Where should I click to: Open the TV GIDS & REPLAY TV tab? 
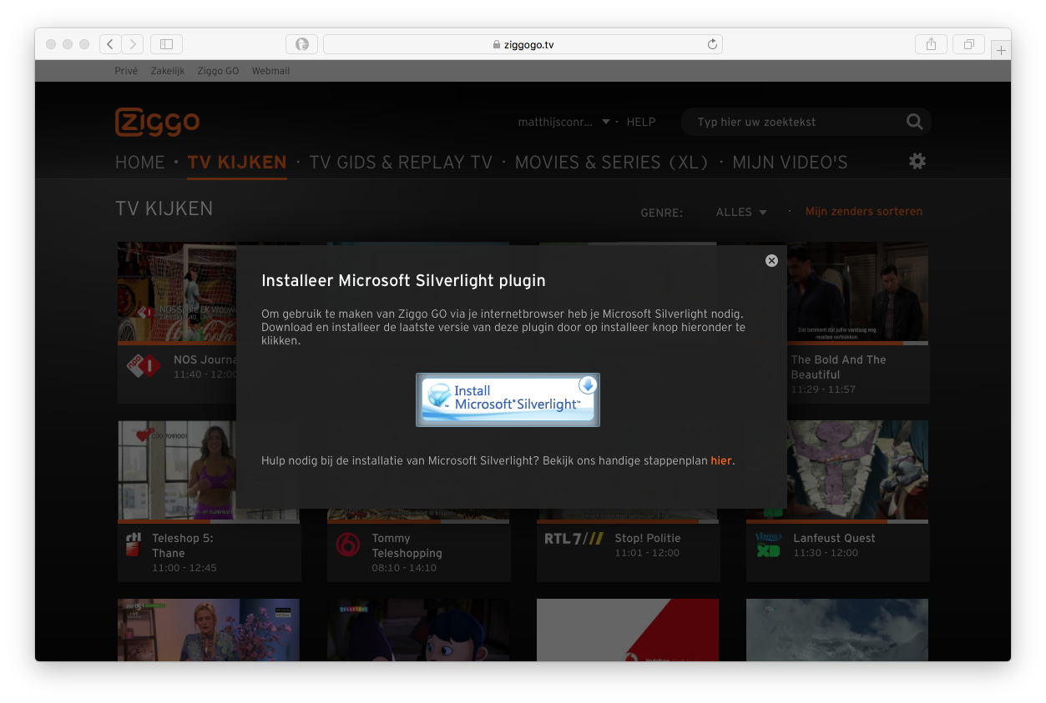tap(401, 162)
